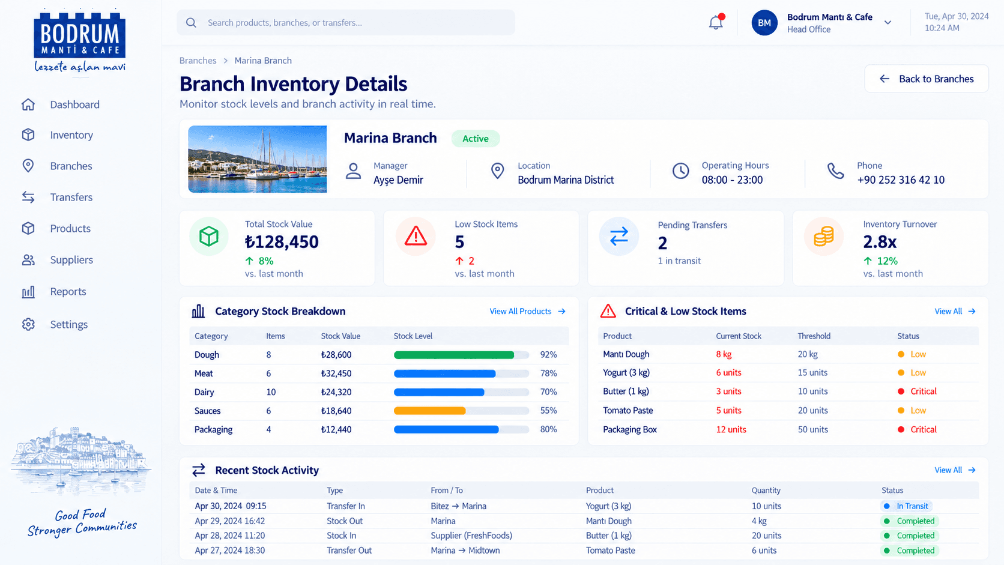Screen dimensions: 1004x565
Task: Click the Critical & Low Stock warning triangle
Action: click(608, 311)
